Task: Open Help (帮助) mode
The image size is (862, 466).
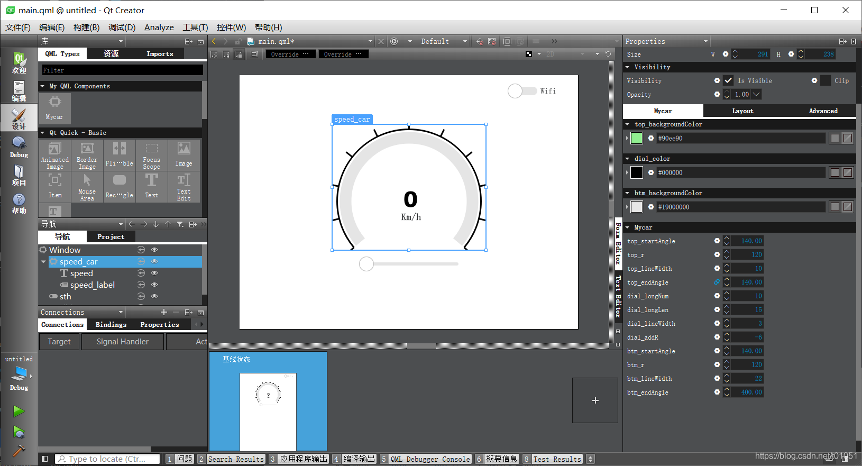Action: point(19,203)
